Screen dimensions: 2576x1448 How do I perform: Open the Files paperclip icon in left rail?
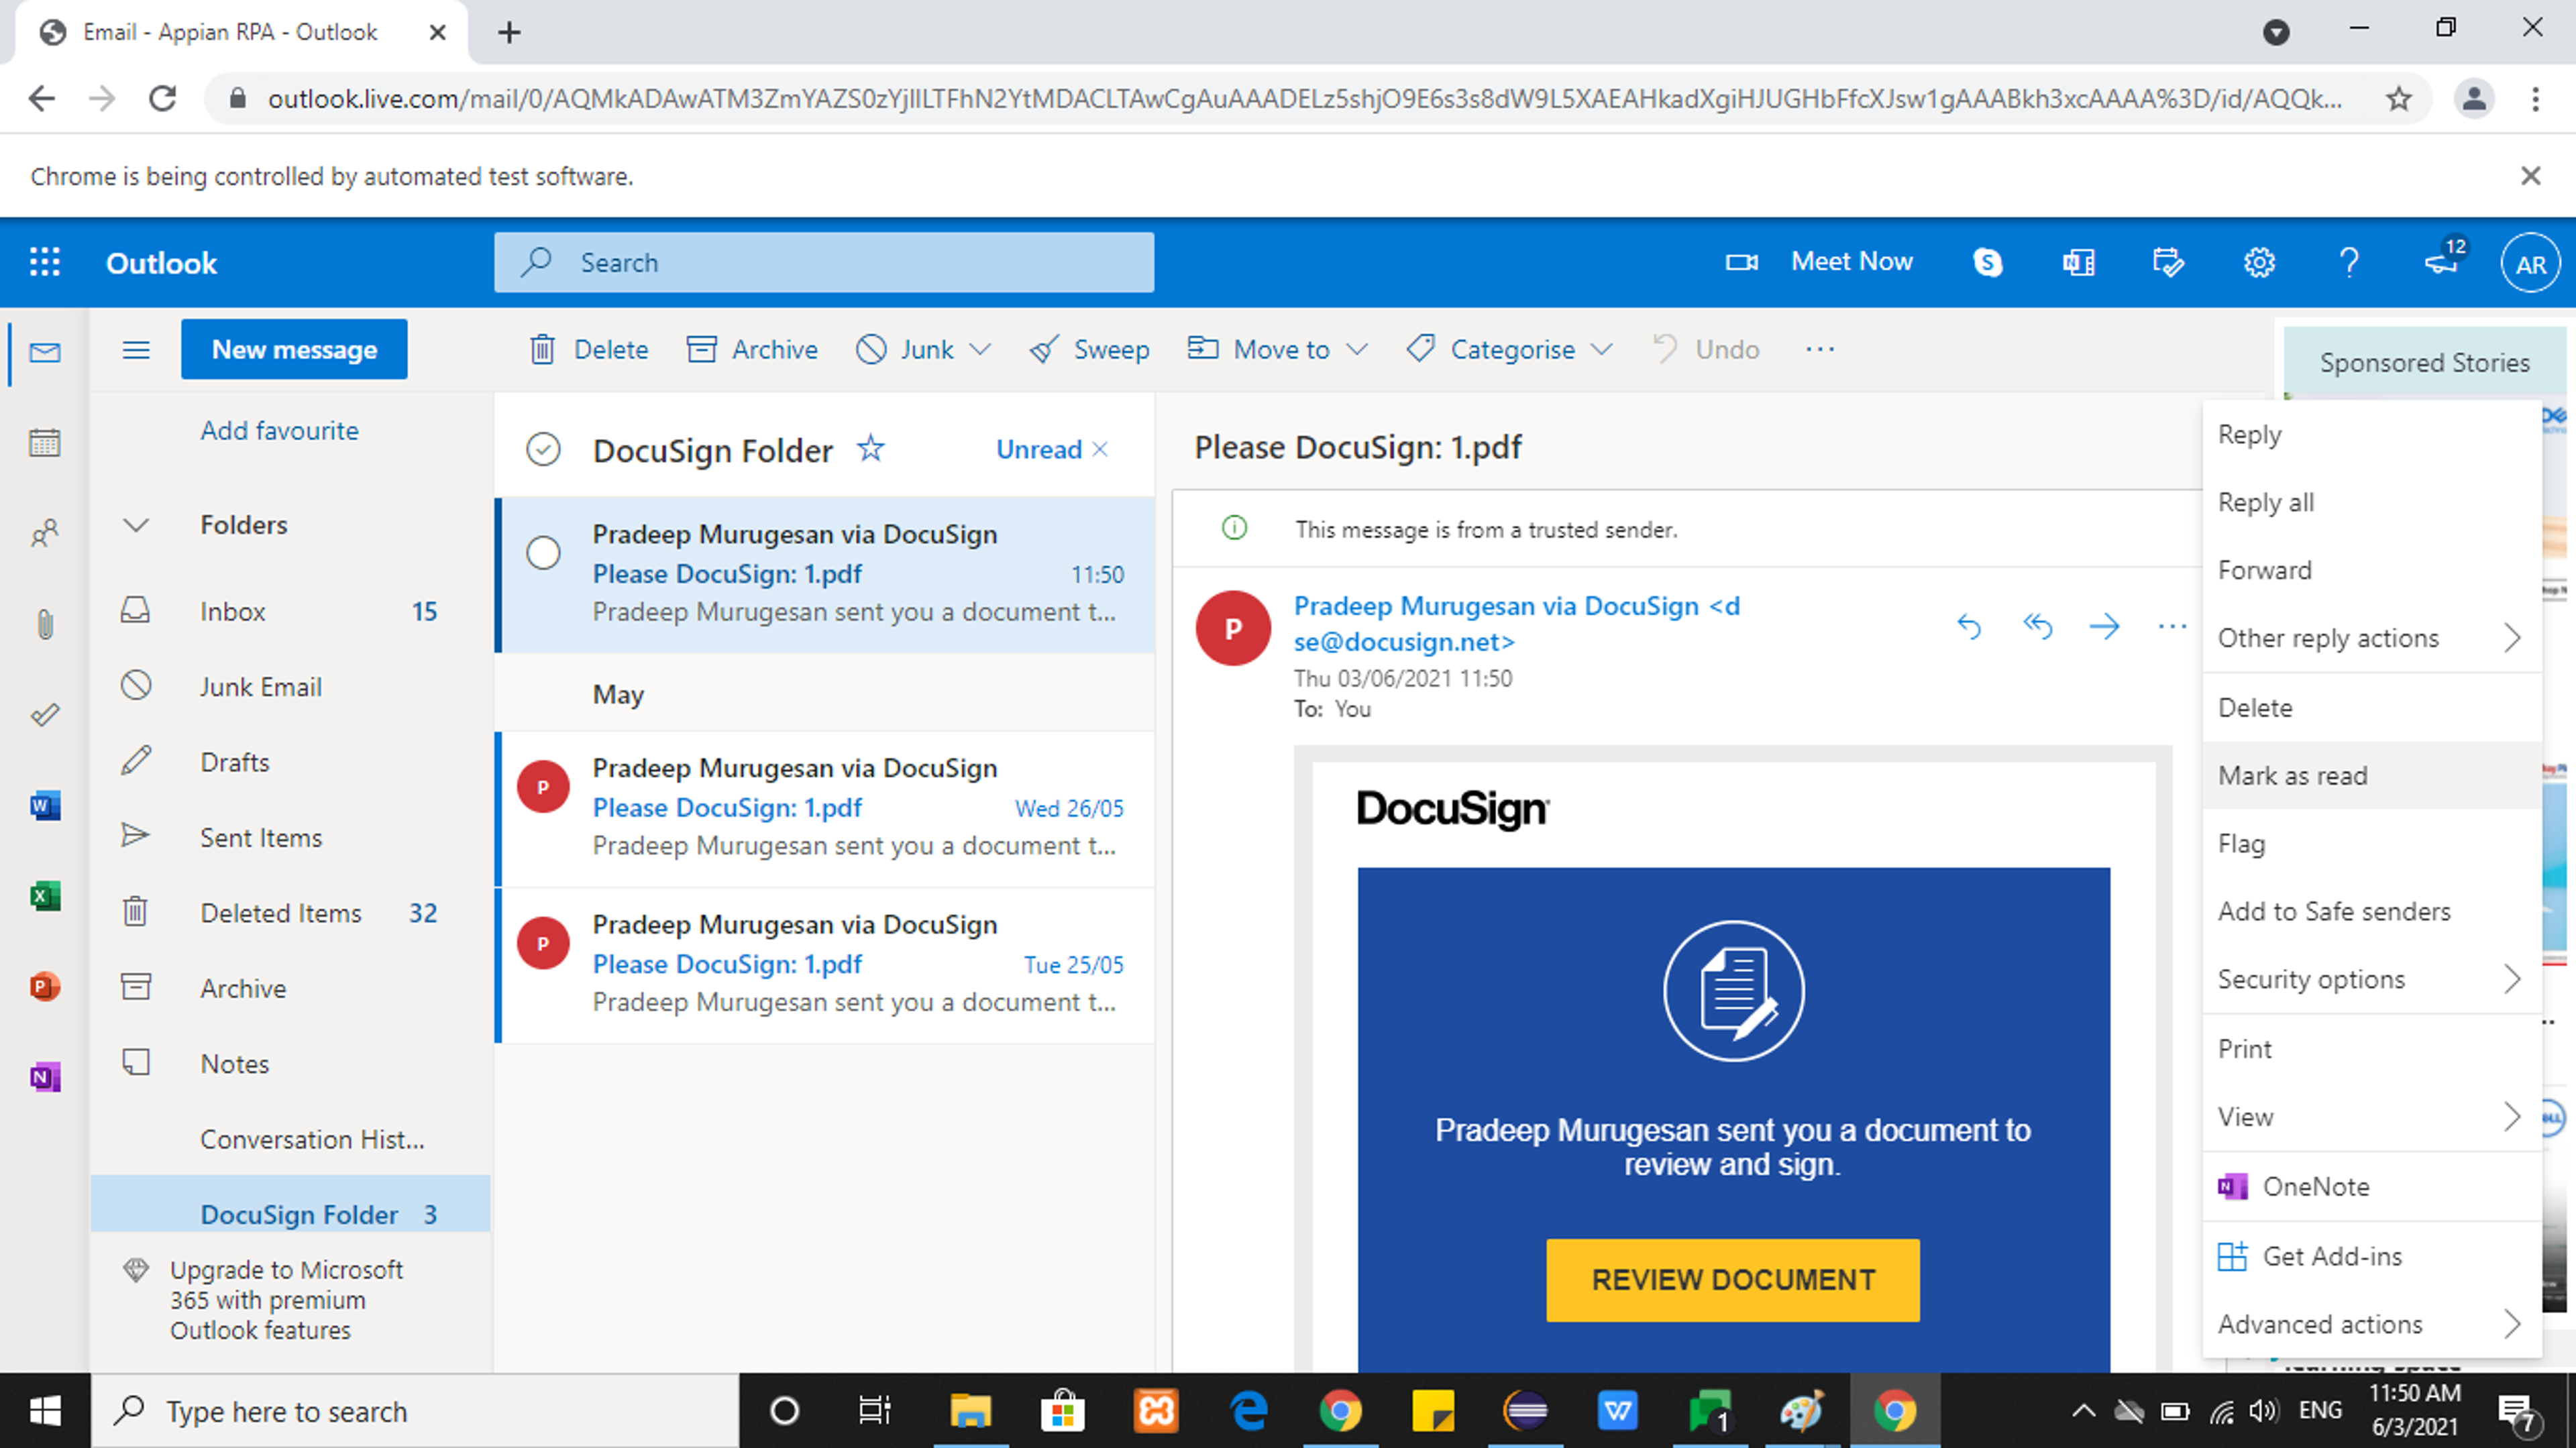click(x=45, y=624)
